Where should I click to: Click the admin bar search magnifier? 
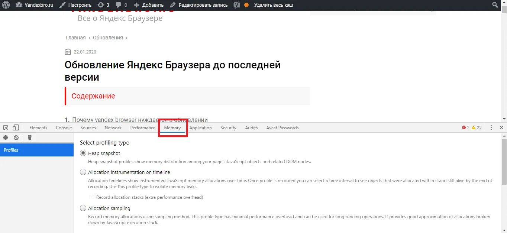(495, 5)
